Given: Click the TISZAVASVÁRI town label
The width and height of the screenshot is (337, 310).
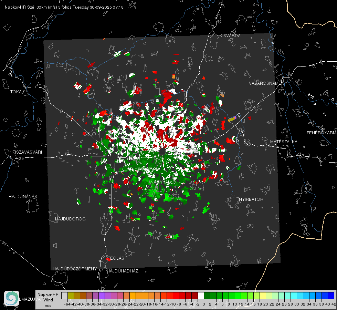Looking at the screenshot, I should point(27,152).
